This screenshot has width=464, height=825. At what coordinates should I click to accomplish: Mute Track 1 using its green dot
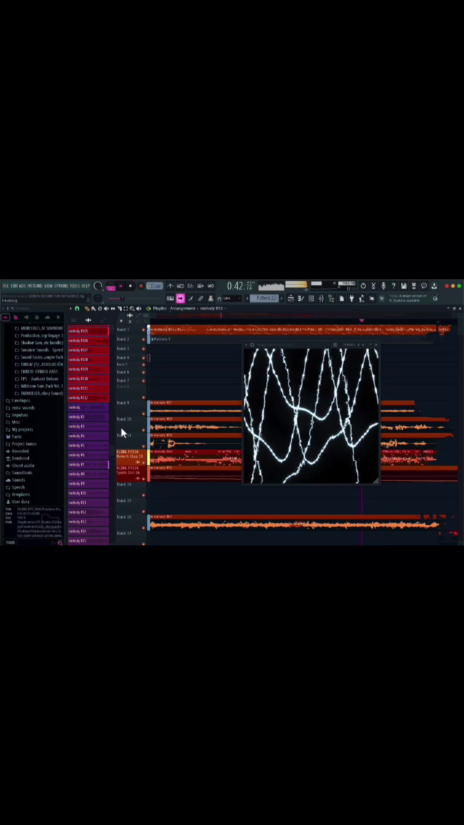[143, 330]
